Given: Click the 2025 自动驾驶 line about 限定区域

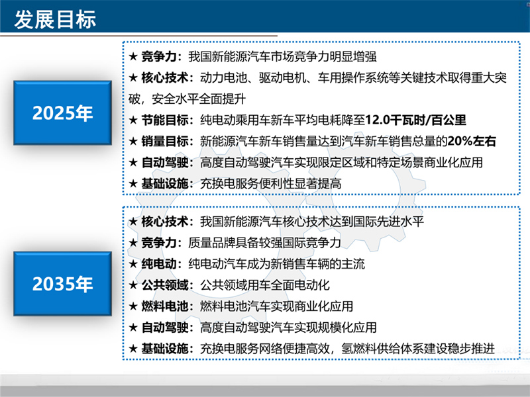Looking at the screenshot, I should point(305,162).
